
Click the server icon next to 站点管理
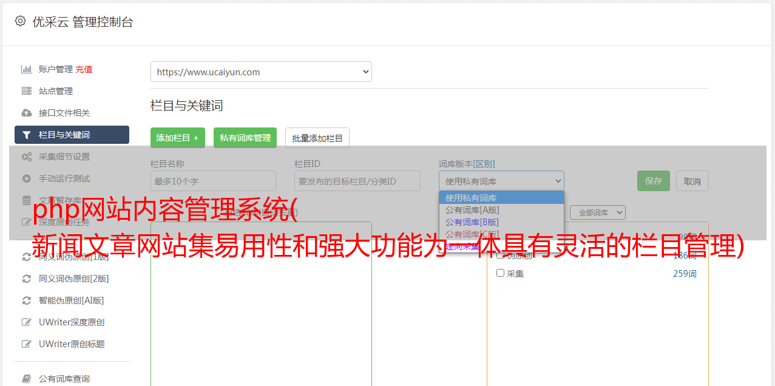[x=27, y=91]
